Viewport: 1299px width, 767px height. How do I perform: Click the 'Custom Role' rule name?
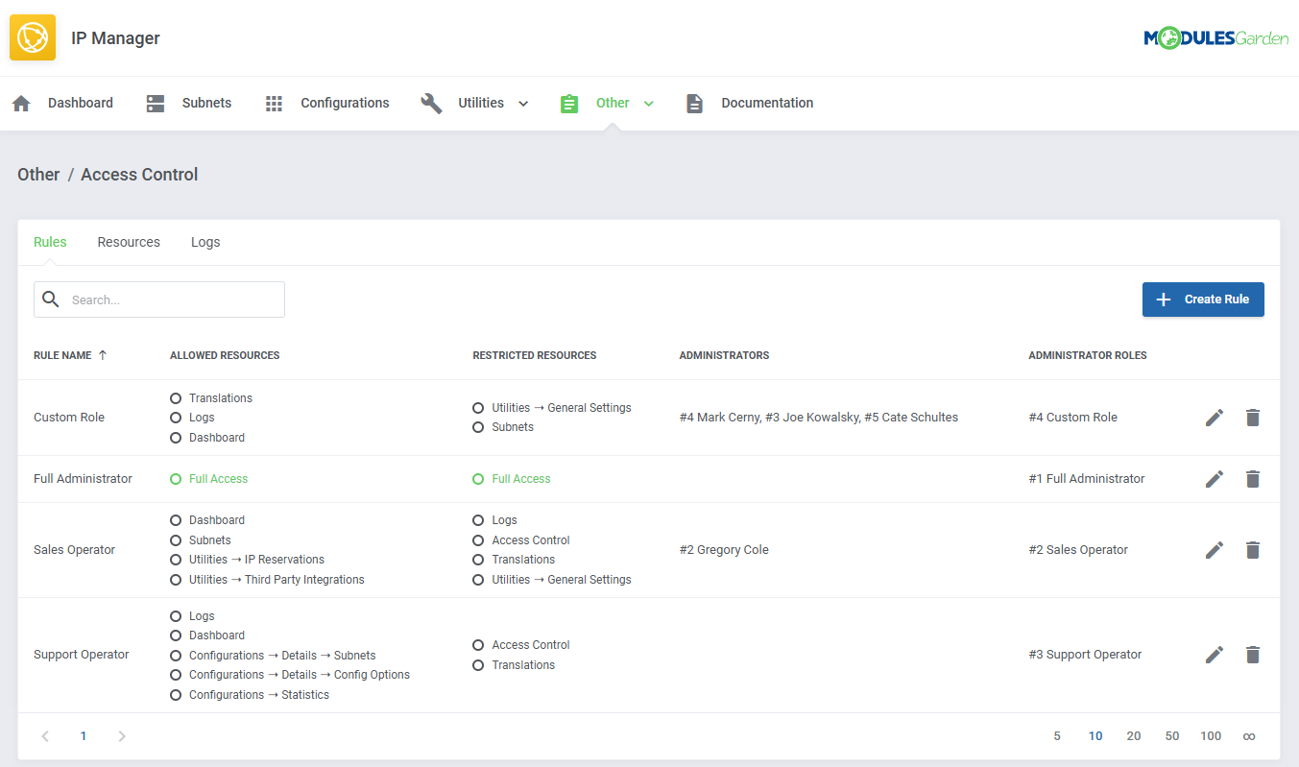69,418
